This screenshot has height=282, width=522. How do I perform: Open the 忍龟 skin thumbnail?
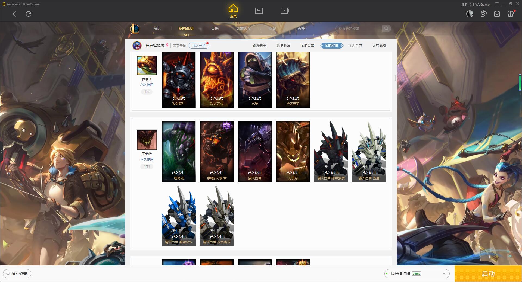[x=255, y=80]
